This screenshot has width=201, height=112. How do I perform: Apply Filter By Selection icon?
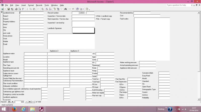pyautogui.click(x=55, y=9)
